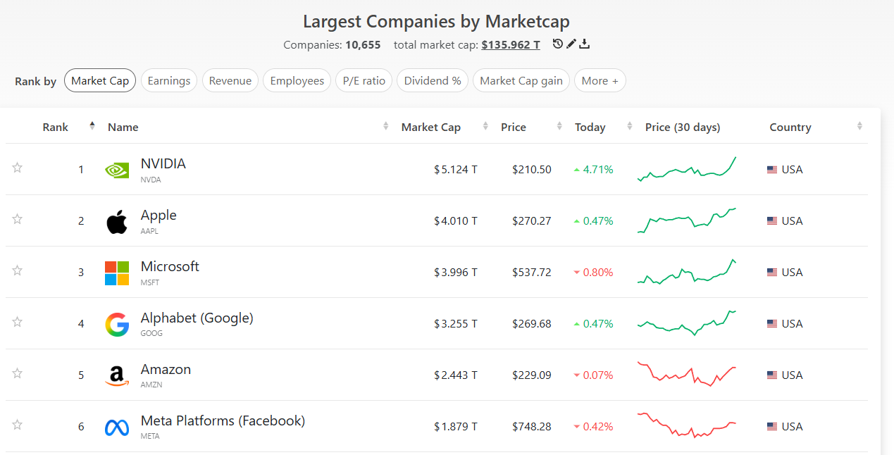Click the pencil edit icon
This screenshot has width=894, height=455.
click(571, 44)
